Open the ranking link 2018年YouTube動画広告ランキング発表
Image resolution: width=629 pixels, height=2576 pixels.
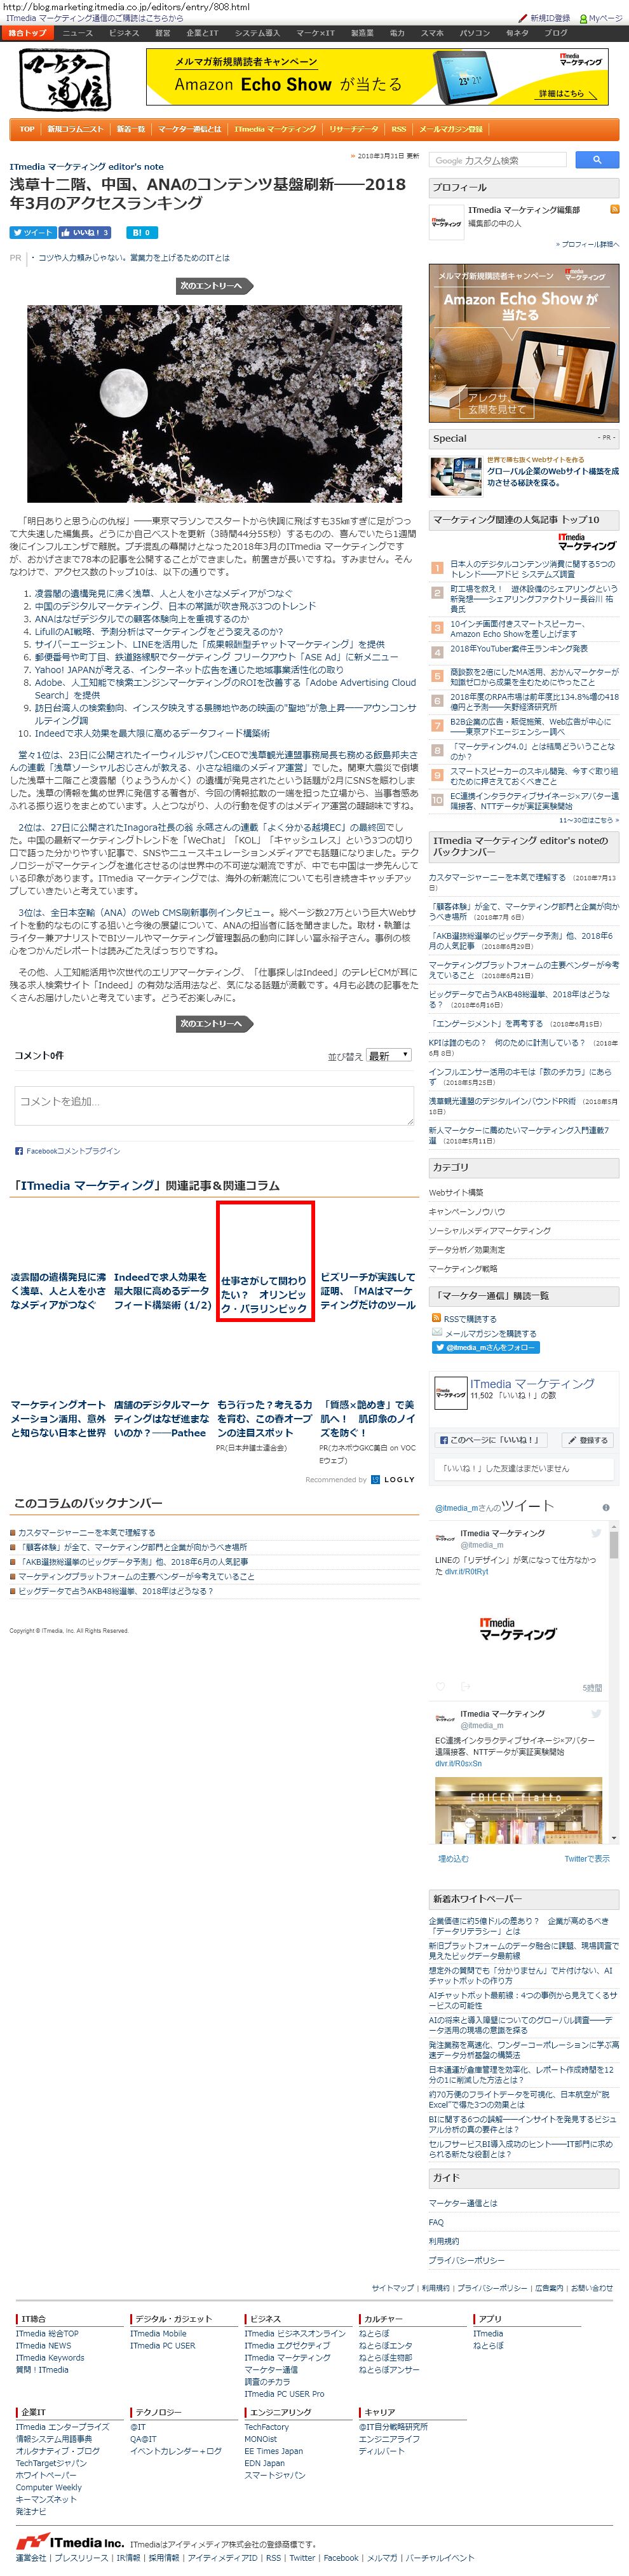click(x=518, y=649)
